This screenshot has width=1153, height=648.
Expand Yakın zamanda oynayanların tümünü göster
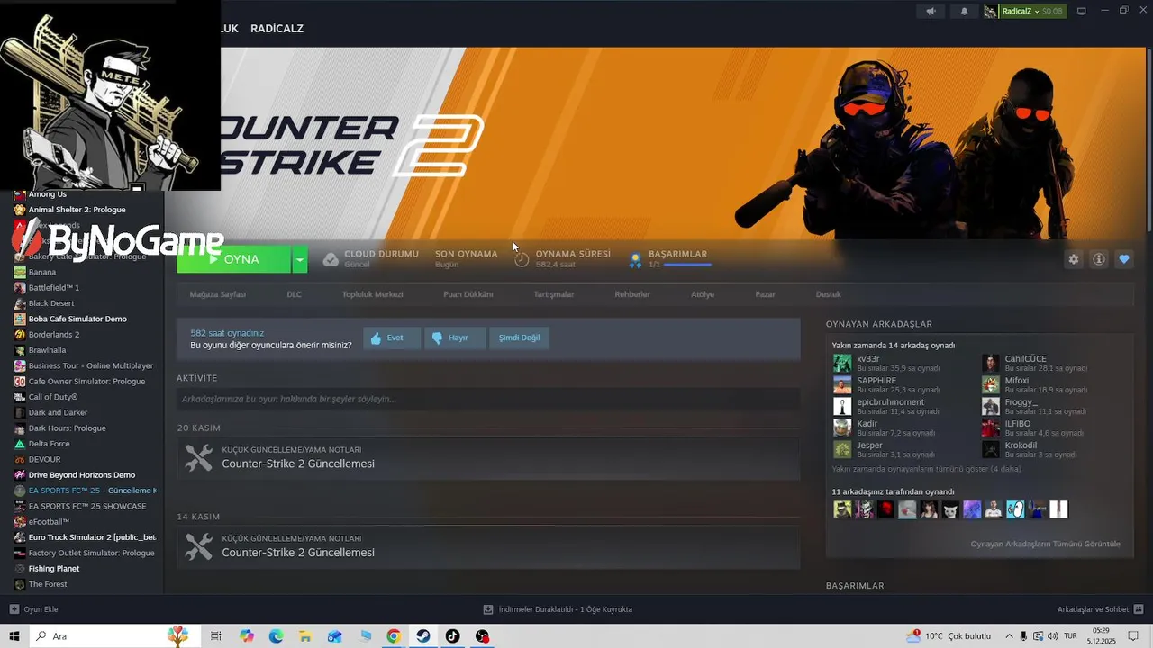pos(926,469)
